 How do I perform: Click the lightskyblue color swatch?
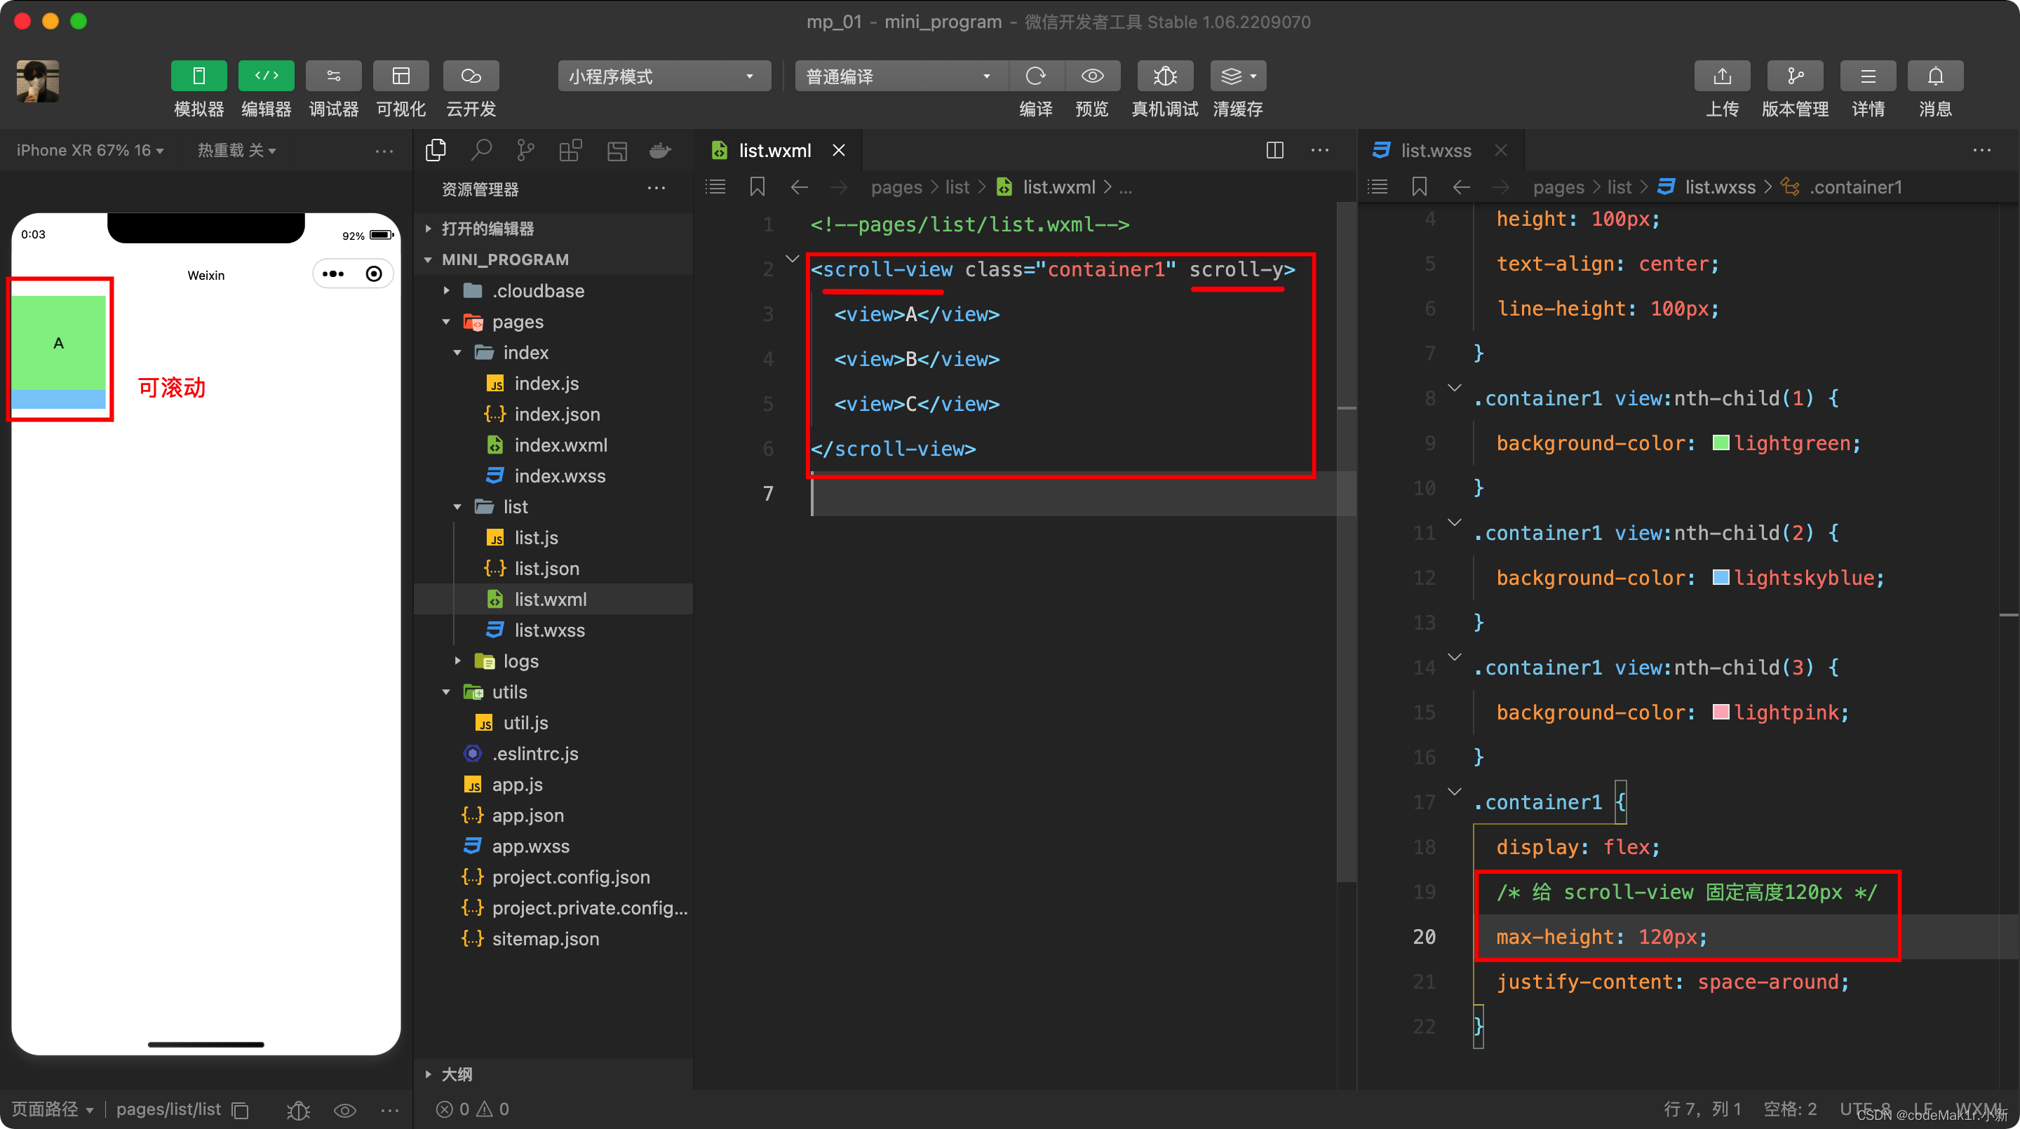(x=1721, y=578)
